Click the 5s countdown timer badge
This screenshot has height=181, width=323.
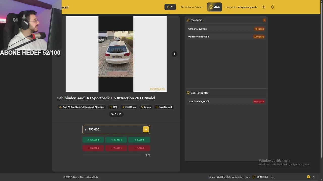(170, 7)
